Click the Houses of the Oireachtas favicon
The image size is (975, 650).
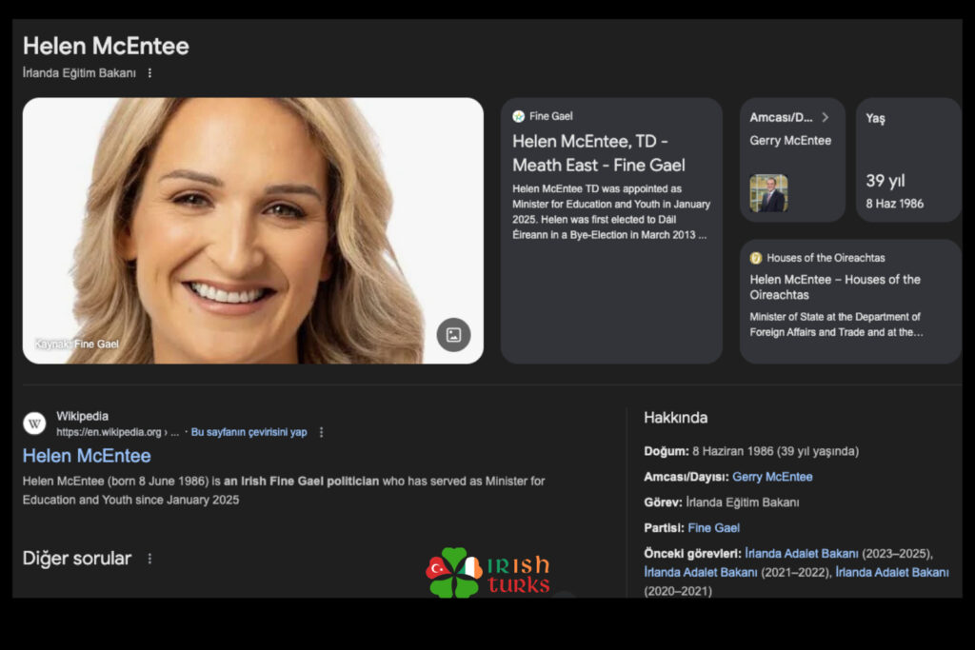point(756,258)
